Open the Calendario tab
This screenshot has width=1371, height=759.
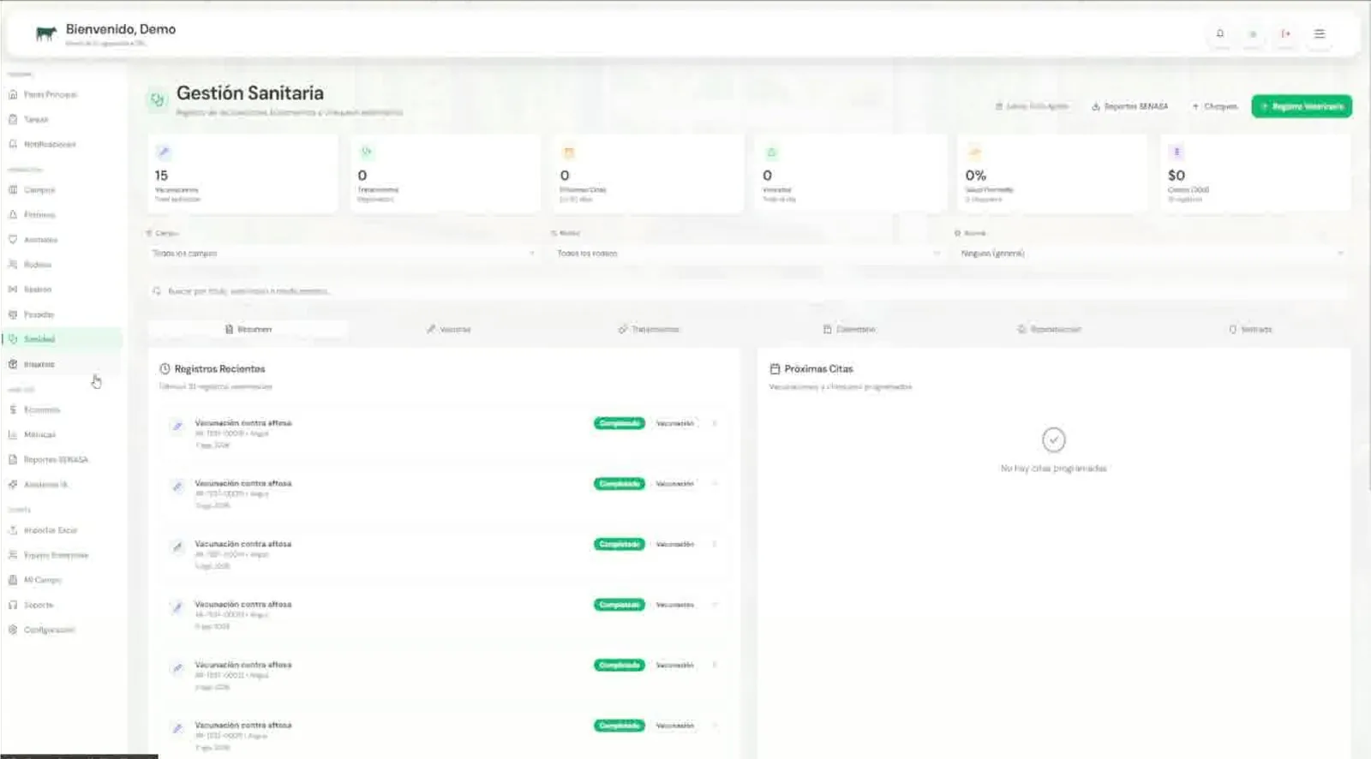coord(849,329)
